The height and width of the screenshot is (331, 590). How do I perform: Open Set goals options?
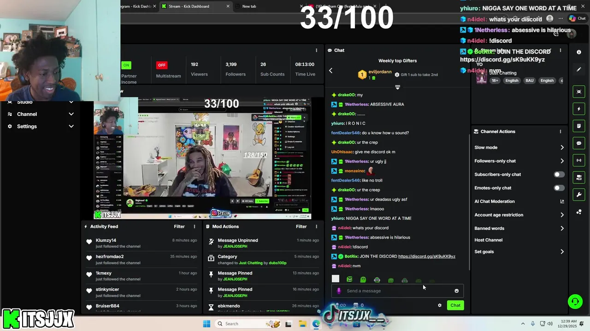pyautogui.click(x=519, y=252)
